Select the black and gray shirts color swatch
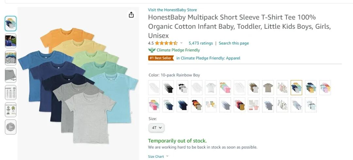The width and height of the screenshot is (353, 160). (168, 88)
